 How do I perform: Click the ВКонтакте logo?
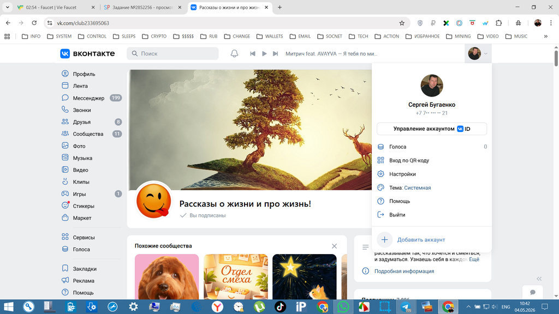coord(87,53)
